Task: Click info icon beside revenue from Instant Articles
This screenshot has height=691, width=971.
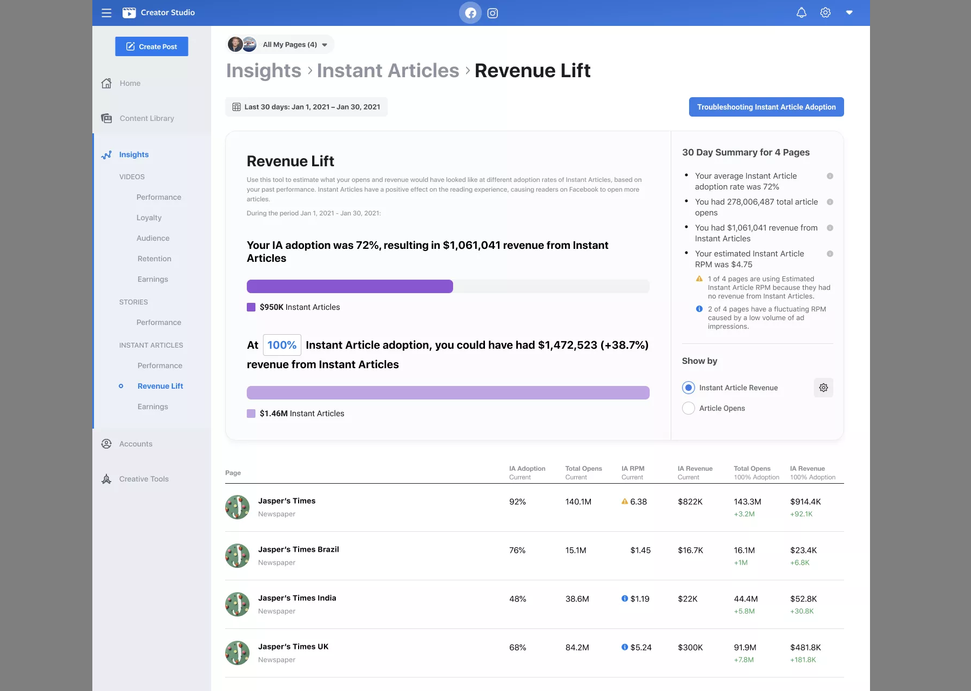Action: click(830, 228)
